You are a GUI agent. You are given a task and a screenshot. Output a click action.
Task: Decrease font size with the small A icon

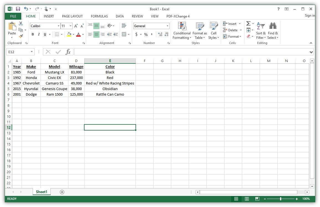(82, 26)
